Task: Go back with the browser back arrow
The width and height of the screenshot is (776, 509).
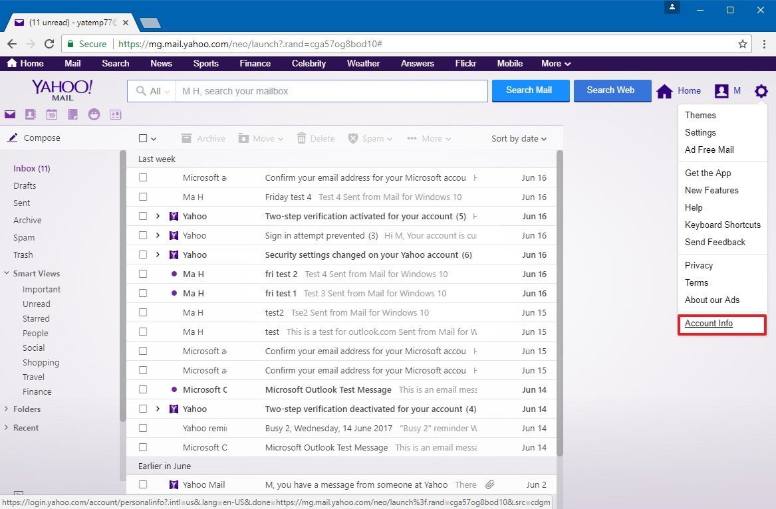Action: [x=12, y=44]
